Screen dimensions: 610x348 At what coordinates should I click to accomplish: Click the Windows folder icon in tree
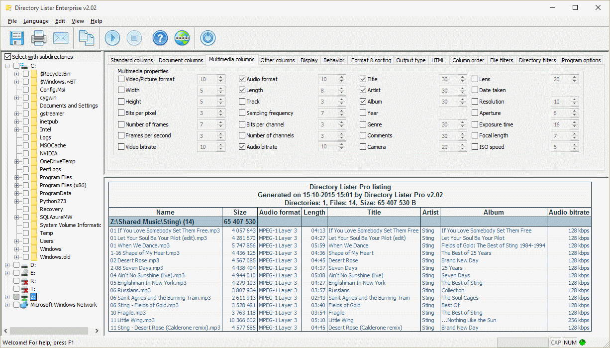tap(34, 249)
